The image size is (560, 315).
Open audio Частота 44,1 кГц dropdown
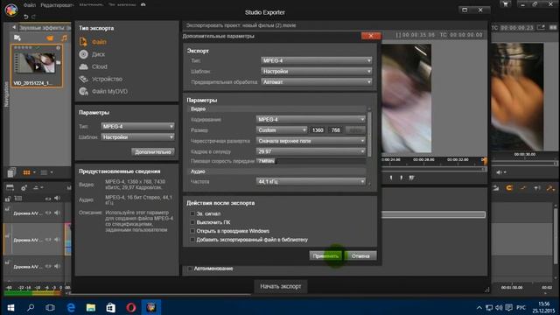pyautogui.click(x=311, y=182)
